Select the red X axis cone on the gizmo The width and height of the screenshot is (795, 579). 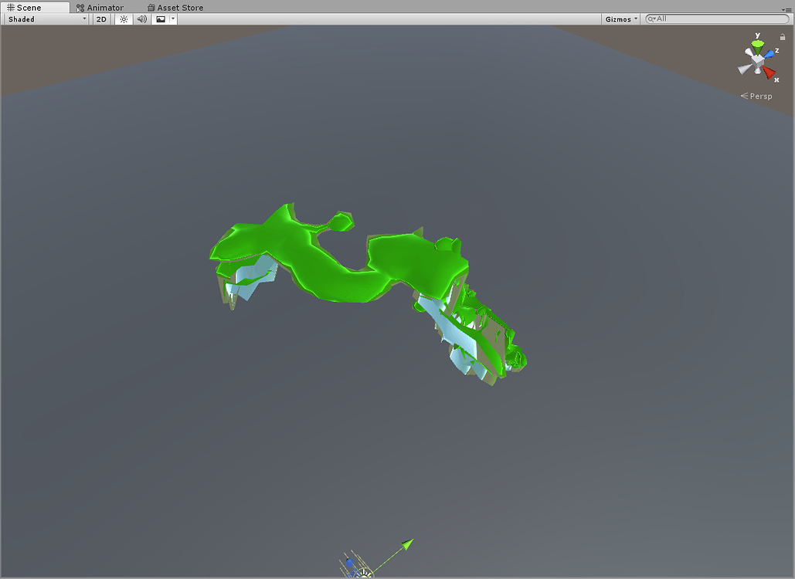point(769,73)
